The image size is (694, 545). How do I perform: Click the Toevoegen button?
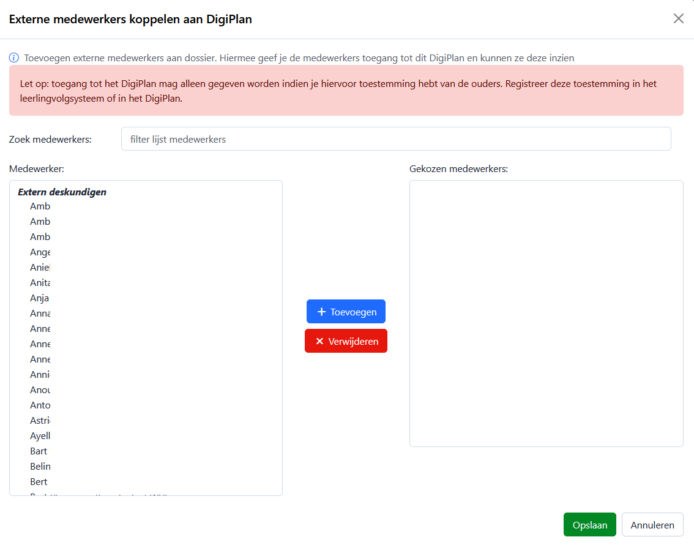coord(346,312)
